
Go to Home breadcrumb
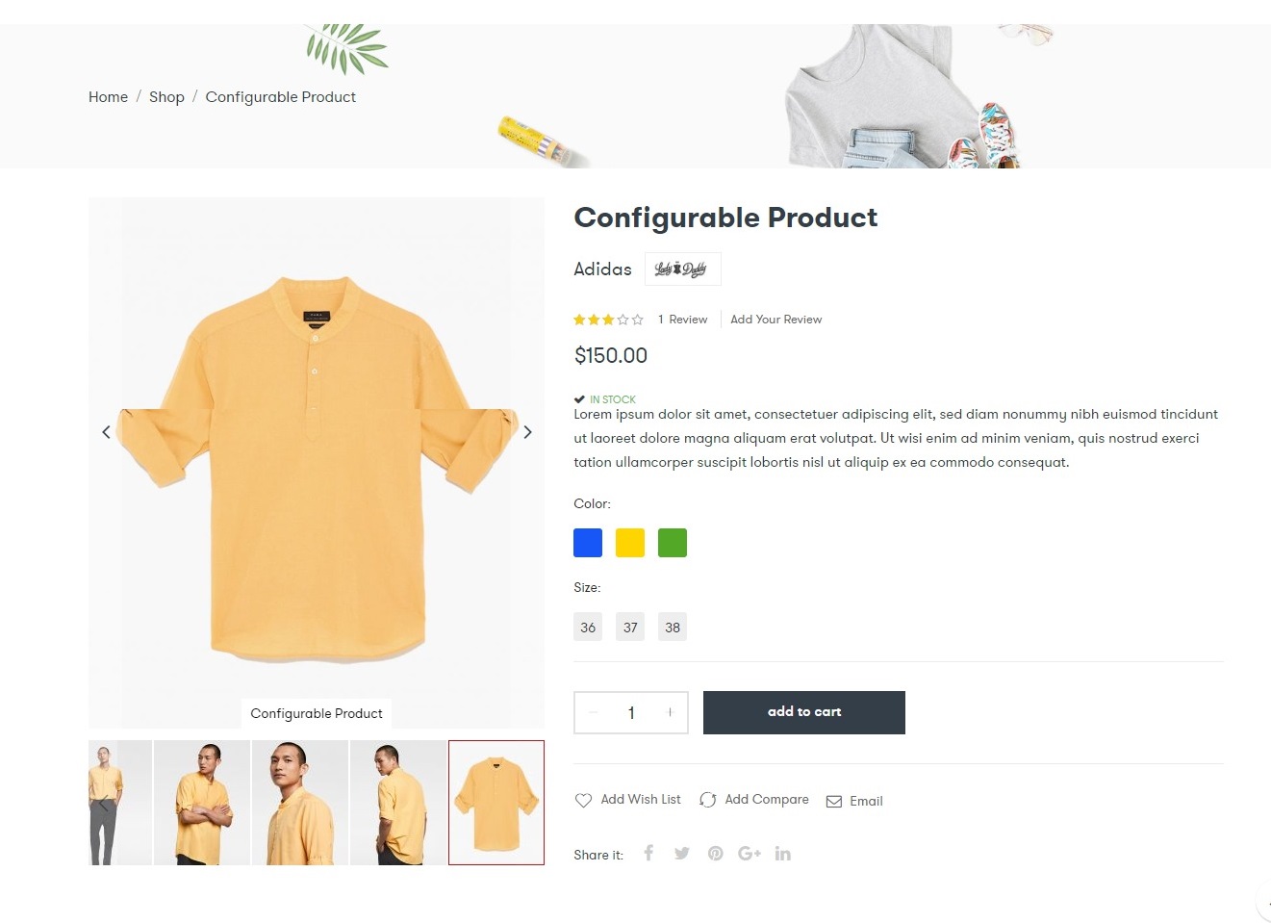pos(108,97)
